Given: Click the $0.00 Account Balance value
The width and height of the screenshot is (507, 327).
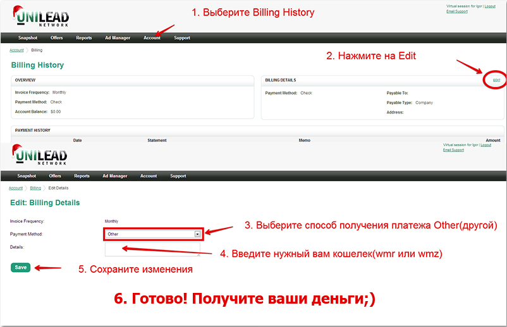Looking at the screenshot, I should click(x=56, y=112).
